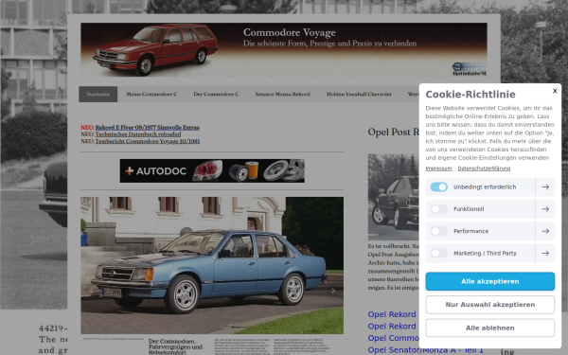Click the Opel Initiative logo
Image resolution: width=568 pixels, height=355 pixels.
(x=469, y=69)
